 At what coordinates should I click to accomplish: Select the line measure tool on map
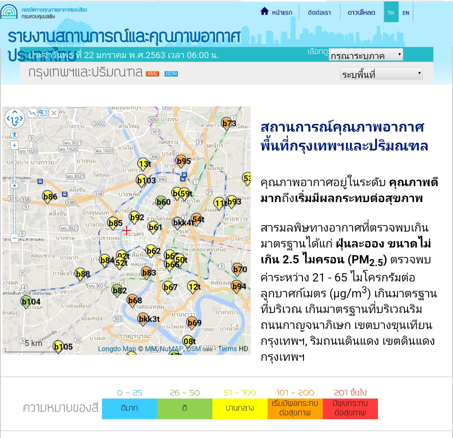(32, 113)
